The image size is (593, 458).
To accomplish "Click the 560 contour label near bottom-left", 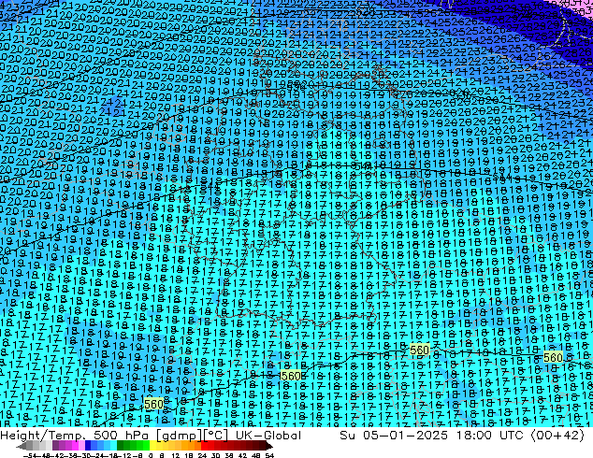I will (x=154, y=404).
